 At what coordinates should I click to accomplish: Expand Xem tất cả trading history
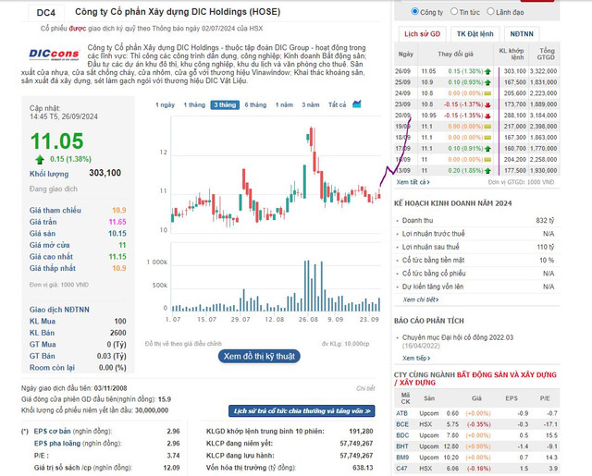click(413, 182)
